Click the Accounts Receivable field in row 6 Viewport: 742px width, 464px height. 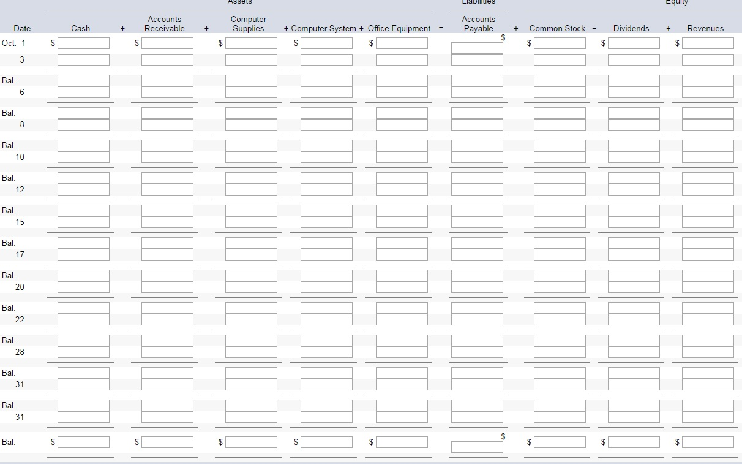pos(167,92)
